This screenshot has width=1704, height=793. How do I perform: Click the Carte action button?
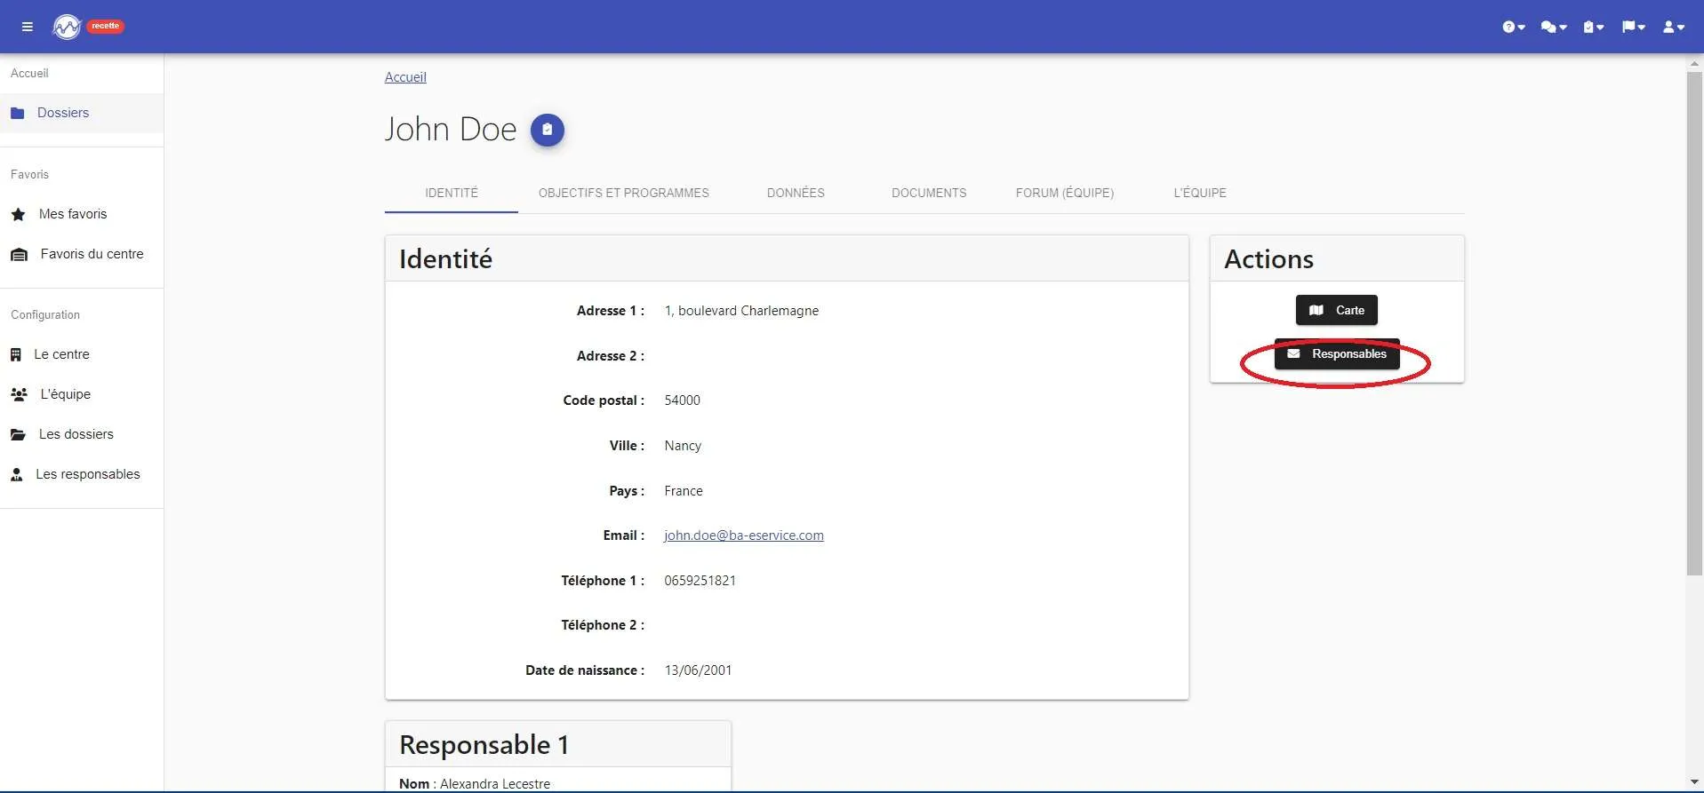1337,310
